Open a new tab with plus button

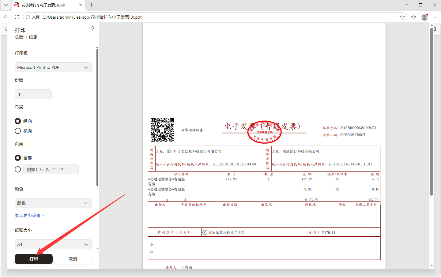click(92, 5)
